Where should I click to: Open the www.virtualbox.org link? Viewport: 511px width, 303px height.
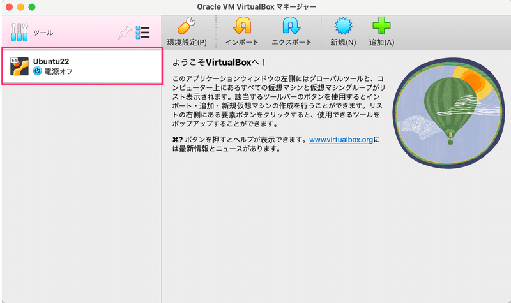[341, 140]
